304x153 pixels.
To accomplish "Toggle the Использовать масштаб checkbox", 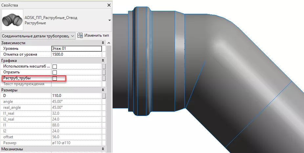I will click(55, 67).
